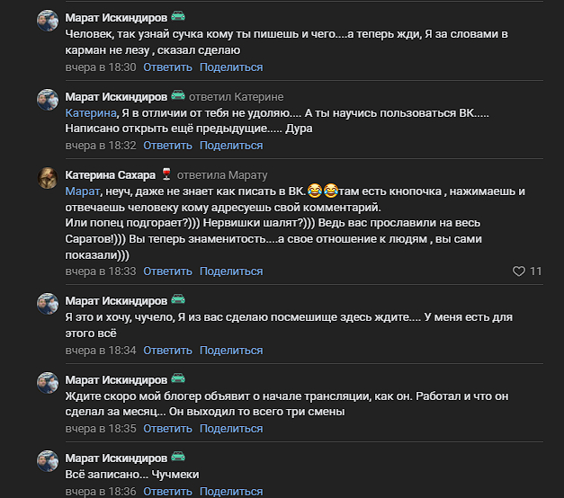Reply to Катерина's 18:33 comment
The image size is (564, 498).
167,271
